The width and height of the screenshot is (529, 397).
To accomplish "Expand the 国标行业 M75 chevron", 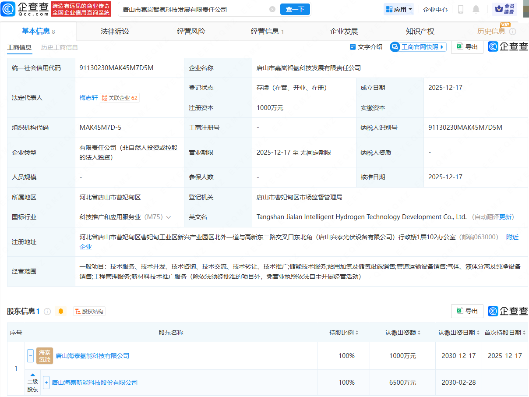I will [x=169, y=217].
